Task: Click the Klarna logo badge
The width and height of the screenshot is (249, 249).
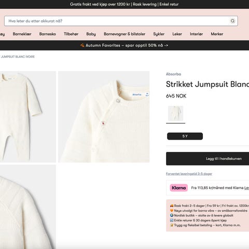Action: [x=179, y=188]
